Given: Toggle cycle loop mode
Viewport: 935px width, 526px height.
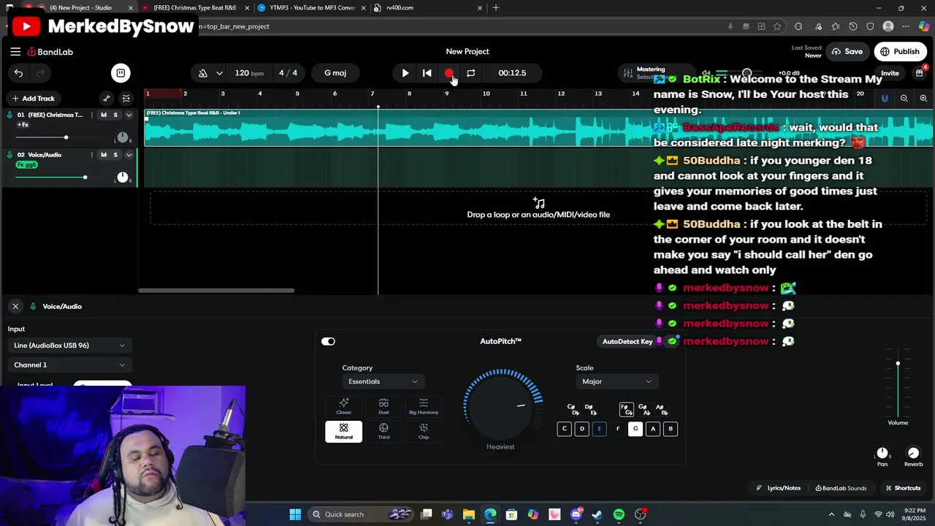Looking at the screenshot, I should 471,73.
